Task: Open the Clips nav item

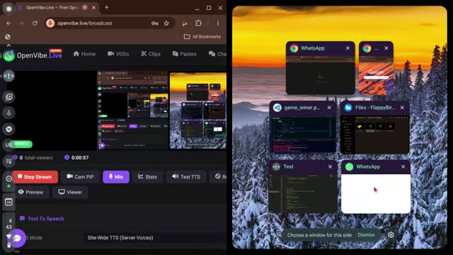Action: point(151,54)
